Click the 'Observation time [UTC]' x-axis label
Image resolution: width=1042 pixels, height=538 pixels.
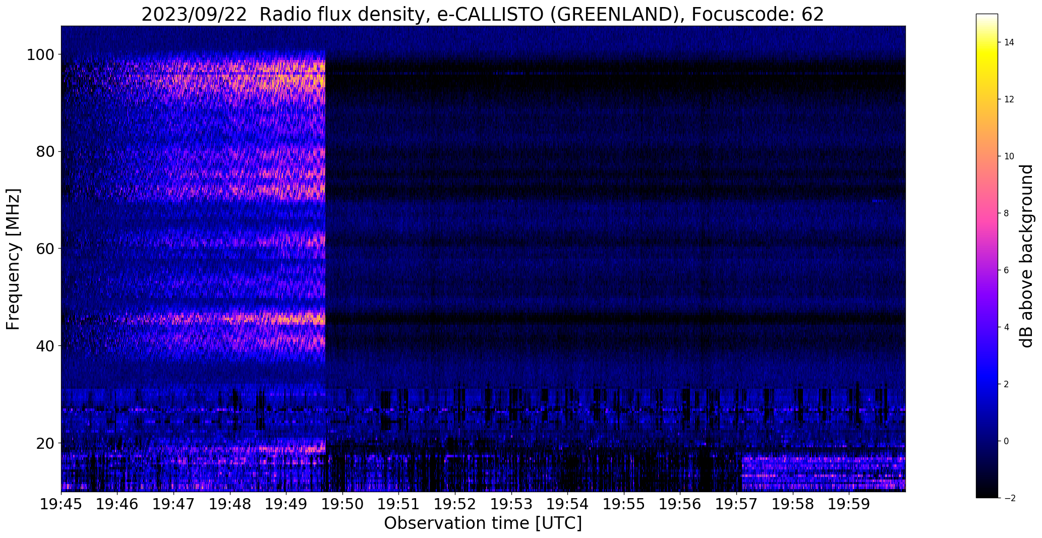pos(483,523)
